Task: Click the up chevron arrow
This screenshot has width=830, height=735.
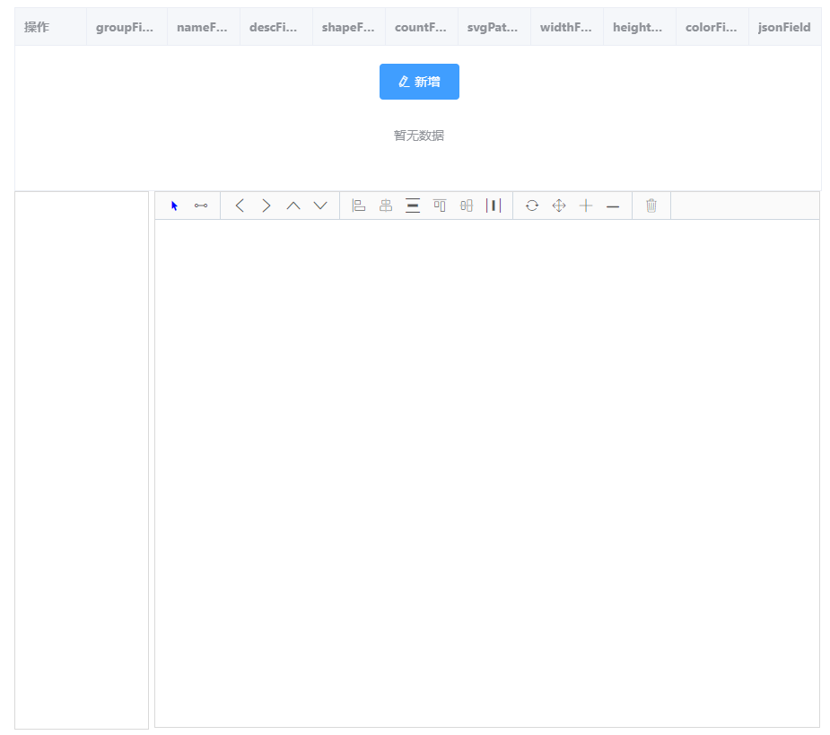Action: point(293,206)
